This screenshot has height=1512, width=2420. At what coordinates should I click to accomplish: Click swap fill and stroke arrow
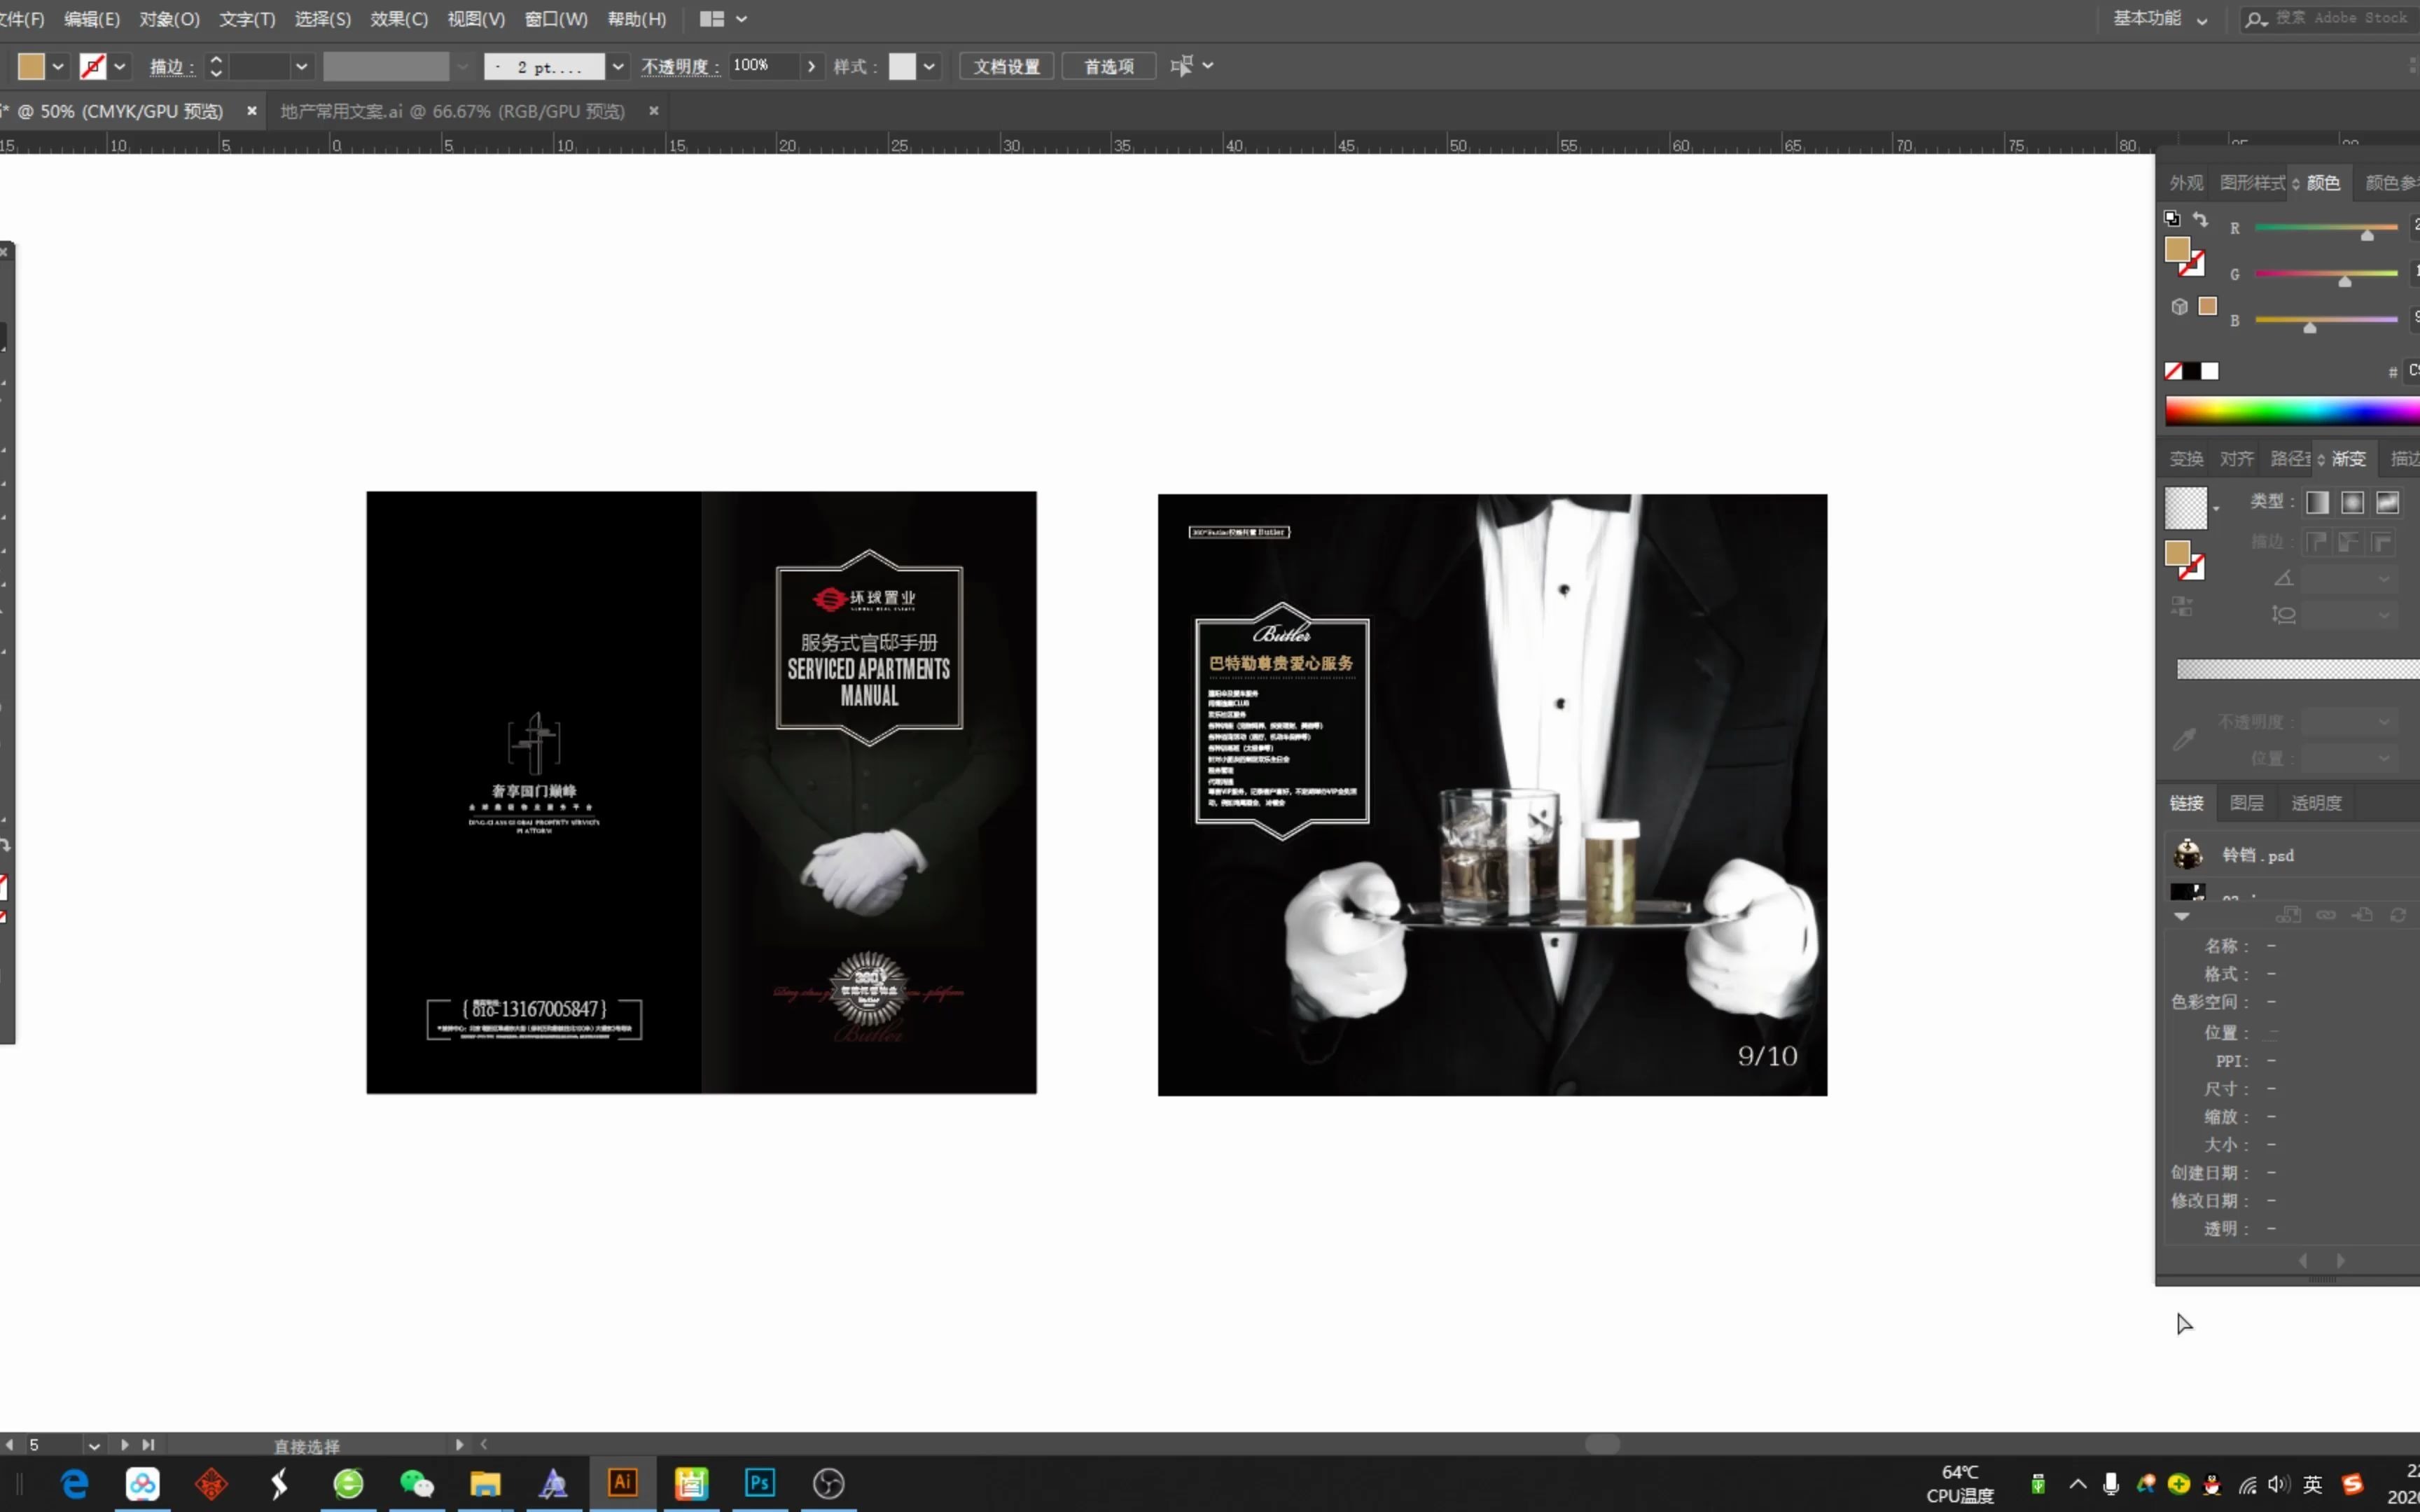tap(2200, 219)
